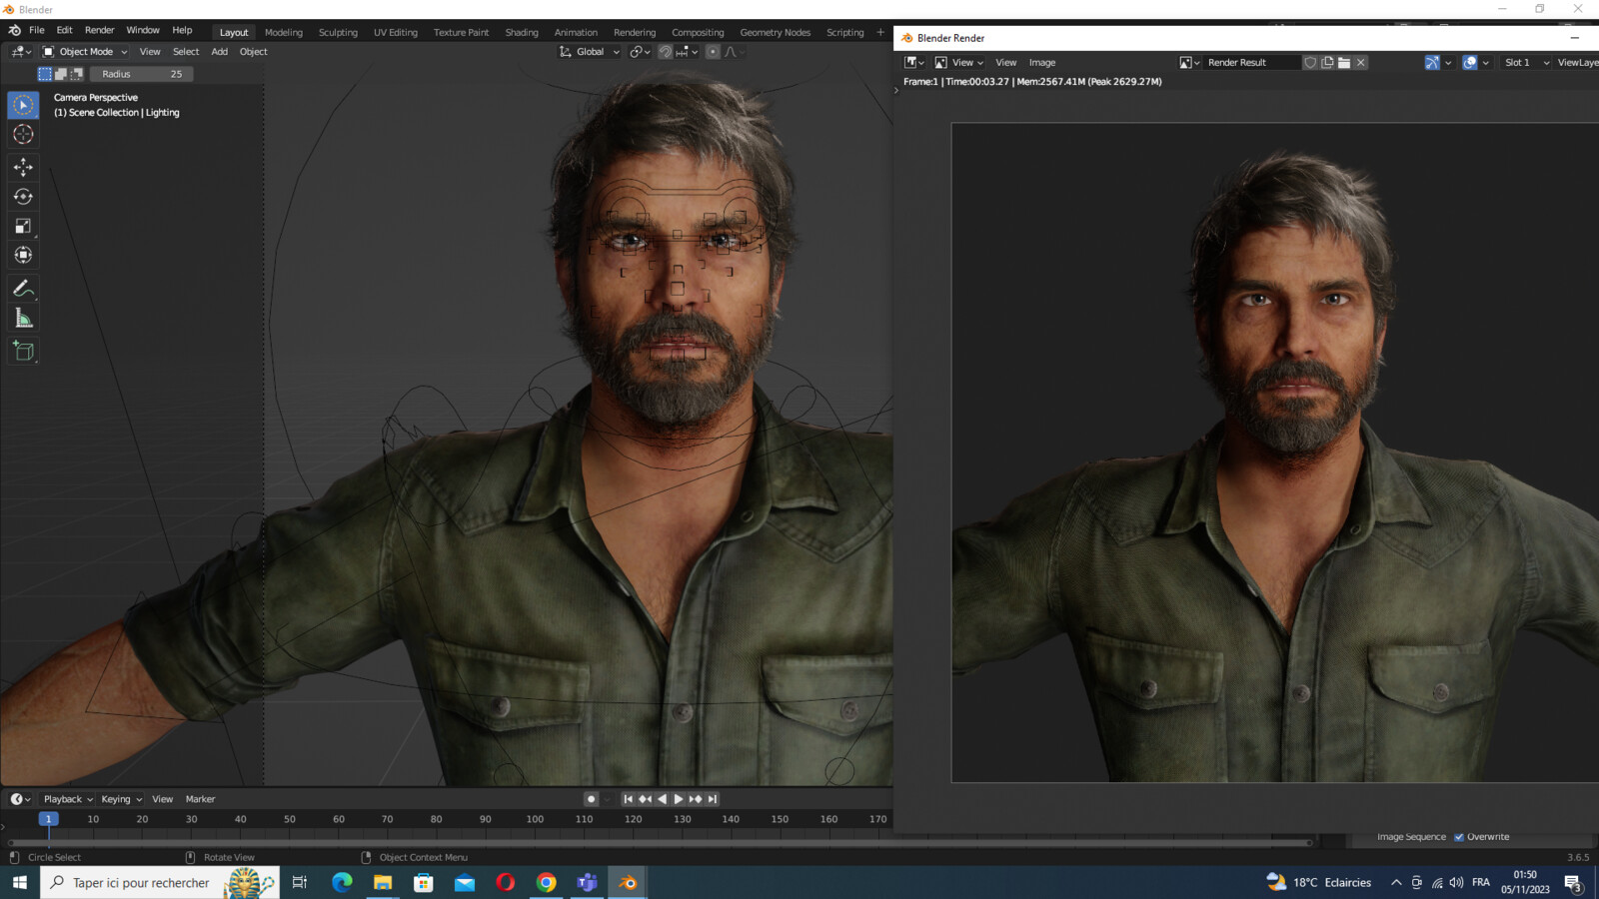Toggle auto keying record button
The height and width of the screenshot is (899, 1599).
(592, 799)
